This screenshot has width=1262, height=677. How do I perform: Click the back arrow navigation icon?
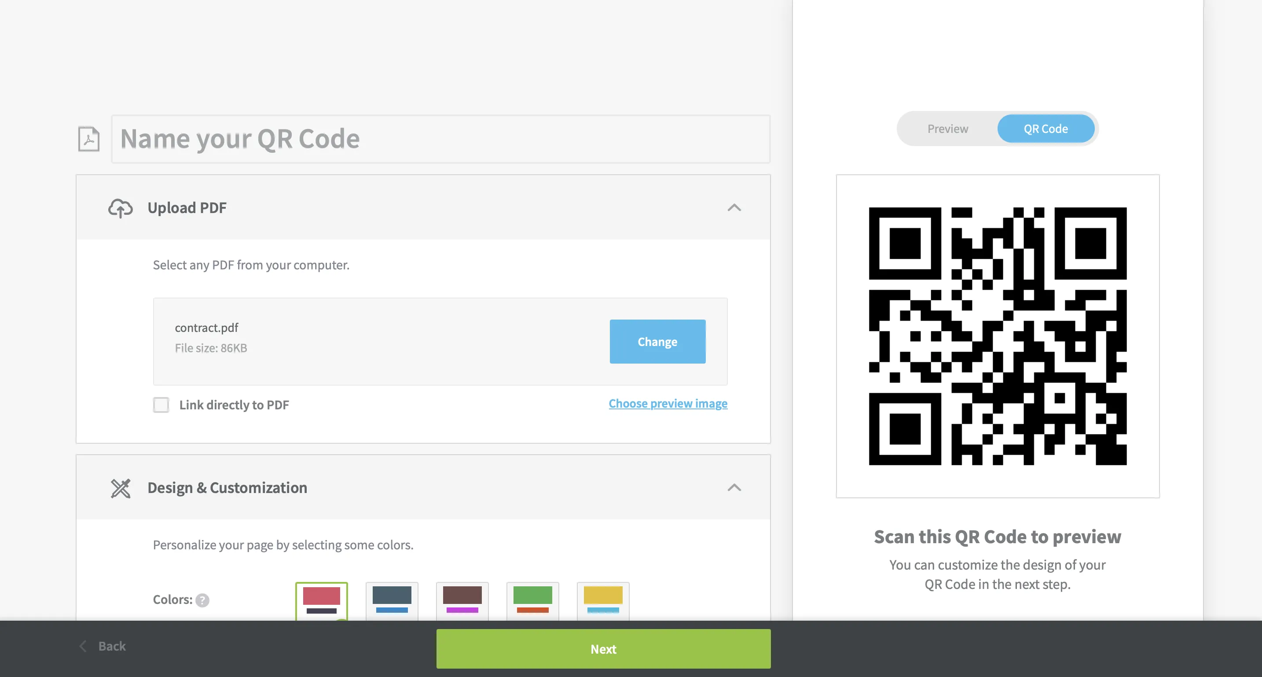(x=83, y=645)
